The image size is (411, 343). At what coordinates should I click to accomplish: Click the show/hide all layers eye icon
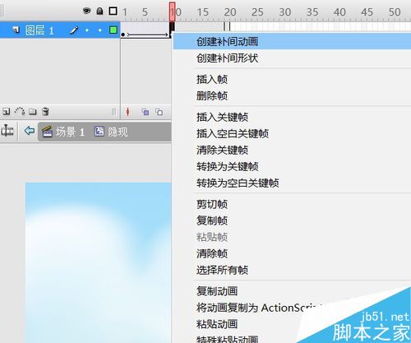tap(87, 11)
